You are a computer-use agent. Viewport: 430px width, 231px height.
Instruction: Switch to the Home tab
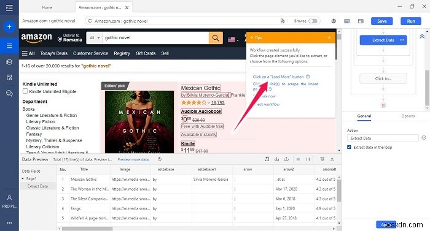[47, 7]
